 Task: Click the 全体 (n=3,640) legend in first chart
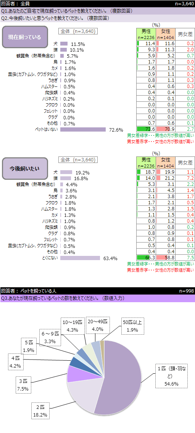pos(78,31)
